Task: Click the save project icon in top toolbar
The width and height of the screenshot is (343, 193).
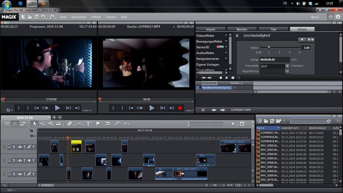Action: [x=36, y=17]
